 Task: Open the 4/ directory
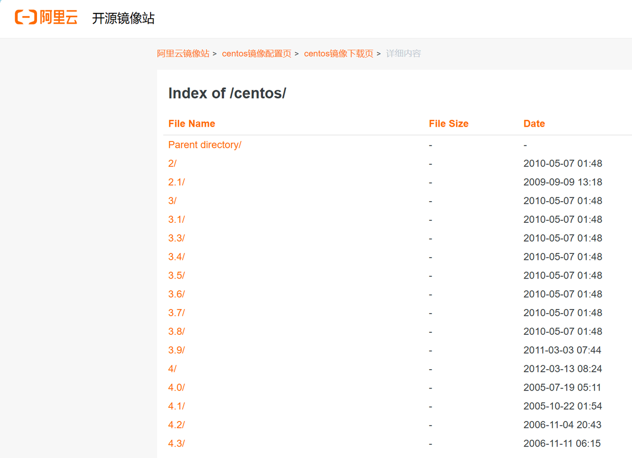tap(172, 369)
